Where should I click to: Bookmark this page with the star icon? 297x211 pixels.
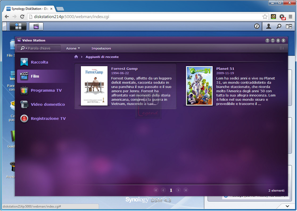click(265, 17)
